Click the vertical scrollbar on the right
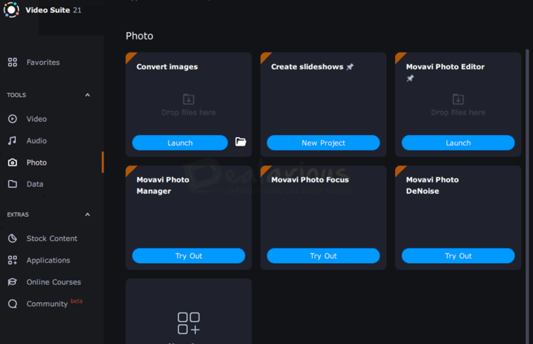The width and height of the screenshot is (533, 344). point(527,196)
